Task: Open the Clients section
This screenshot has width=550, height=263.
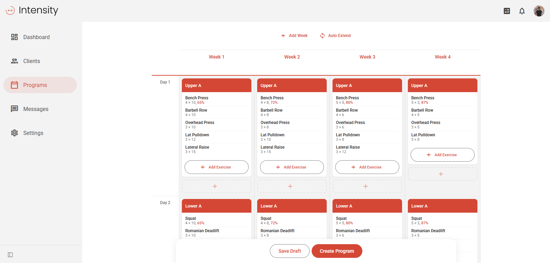Action: pyautogui.click(x=32, y=61)
